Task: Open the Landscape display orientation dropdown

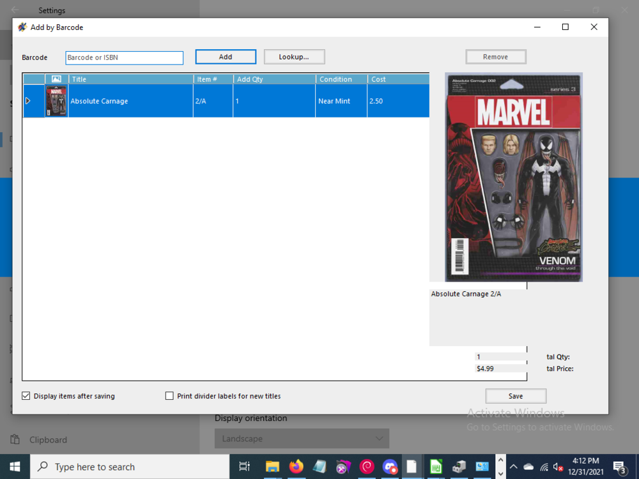Action: (301, 438)
